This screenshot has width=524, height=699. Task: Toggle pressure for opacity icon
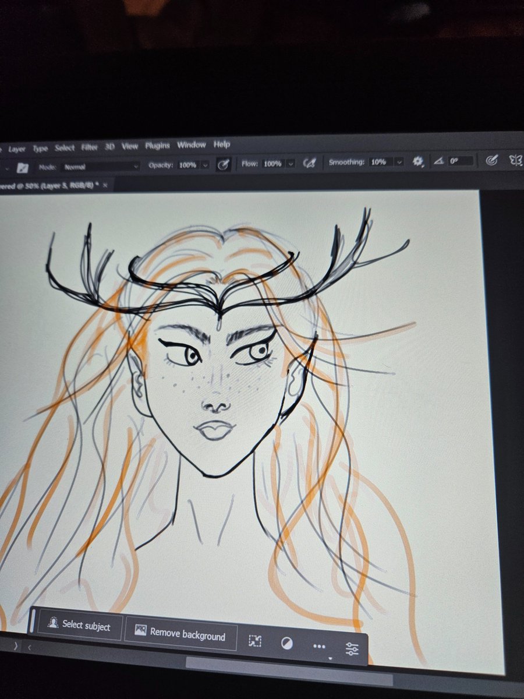(222, 165)
